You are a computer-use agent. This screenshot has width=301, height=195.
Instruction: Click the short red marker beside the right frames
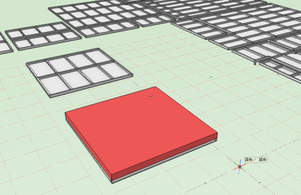(x=278, y=74)
